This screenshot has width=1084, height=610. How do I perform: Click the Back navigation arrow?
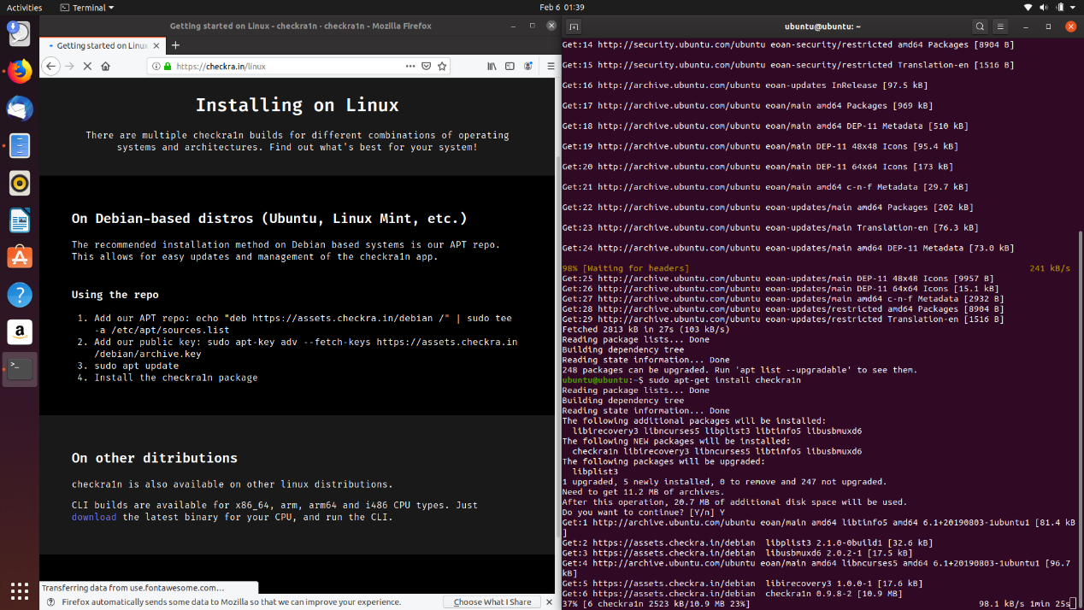50,66
